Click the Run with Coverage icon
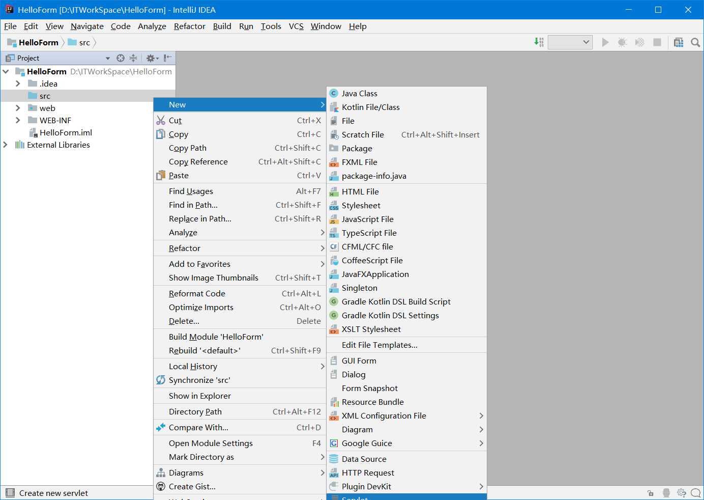This screenshot has width=704, height=500. pos(639,42)
